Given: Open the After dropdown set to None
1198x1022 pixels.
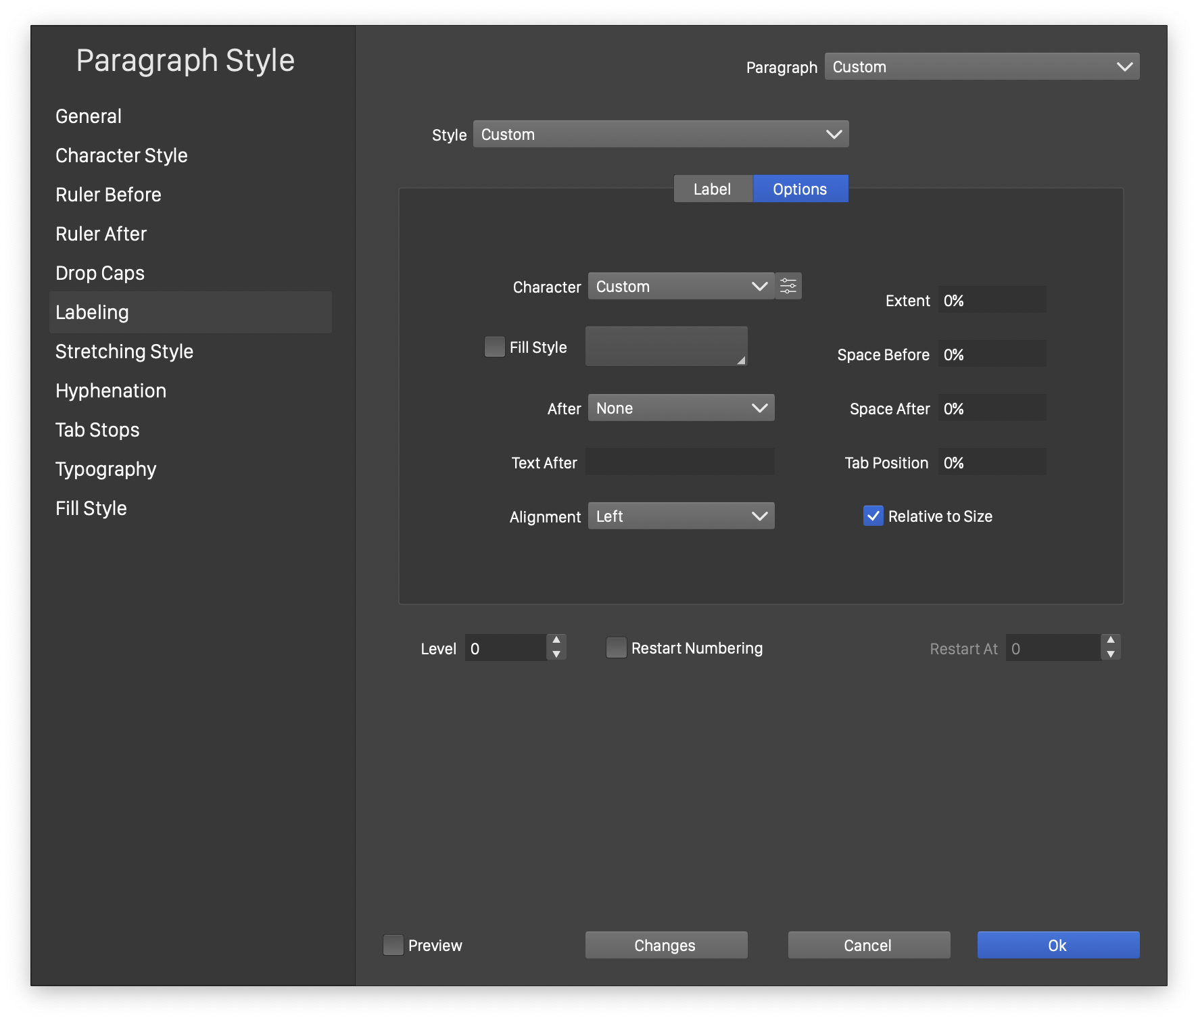Looking at the screenshot, I should pos(681,408).
